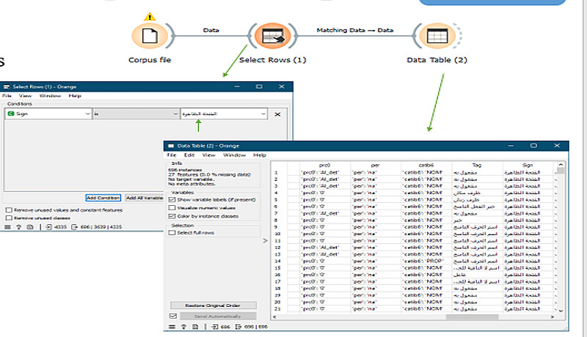Click the input data icon showing 4335 in Select Rows
The width and height of the screenshot is (587, 337).
49,227
